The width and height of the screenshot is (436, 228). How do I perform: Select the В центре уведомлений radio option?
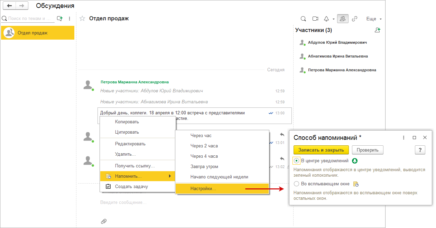(296, 161)
